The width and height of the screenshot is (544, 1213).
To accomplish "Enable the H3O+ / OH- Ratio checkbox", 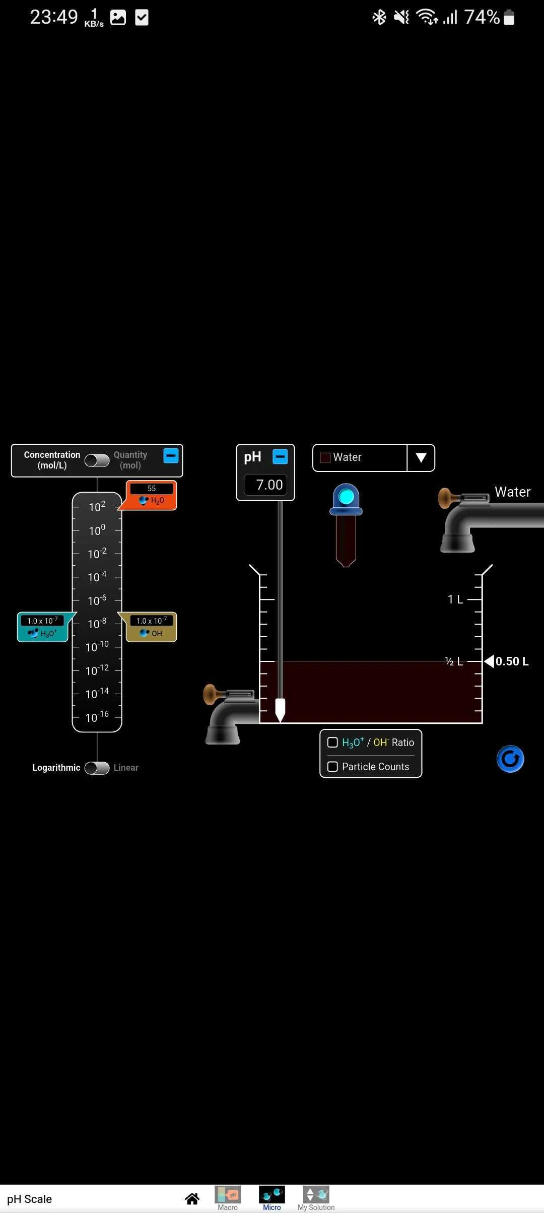I will click(332, 743).
